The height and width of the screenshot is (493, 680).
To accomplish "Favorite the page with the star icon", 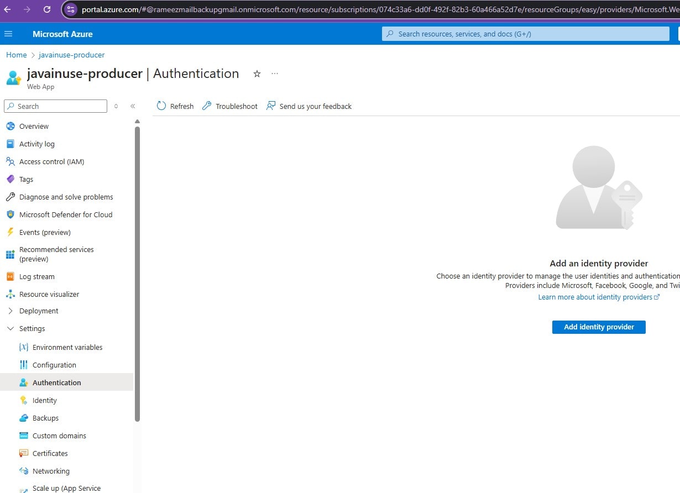I will (257, 74).
